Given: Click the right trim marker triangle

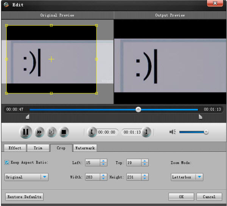Looking at the screenshot, I should pos(200,117).
